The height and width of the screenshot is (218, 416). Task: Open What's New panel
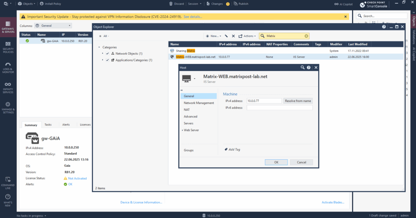coord(8,201)
